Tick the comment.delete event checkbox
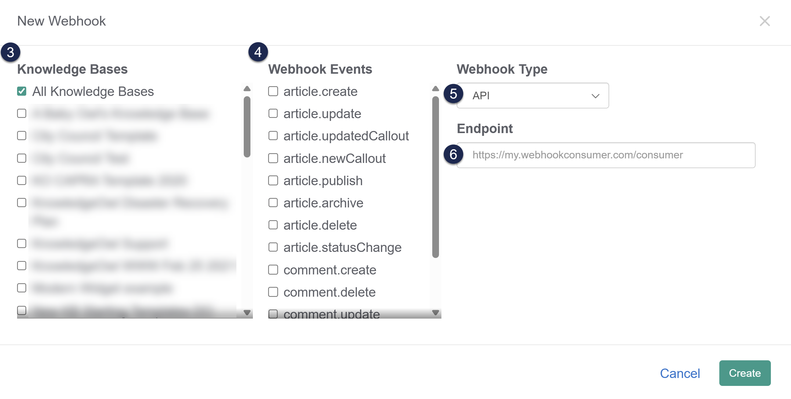791x399 pixels. pos(273,292)
